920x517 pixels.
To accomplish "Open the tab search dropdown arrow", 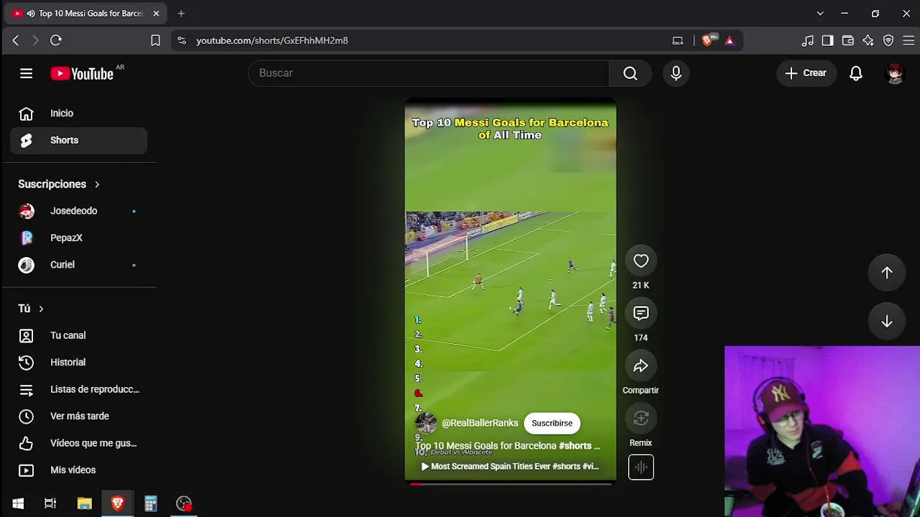I will click(820, 13).
